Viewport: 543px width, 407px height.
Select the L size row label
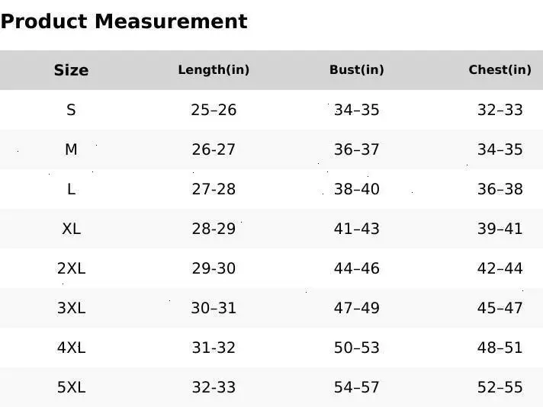pos(71,189)
